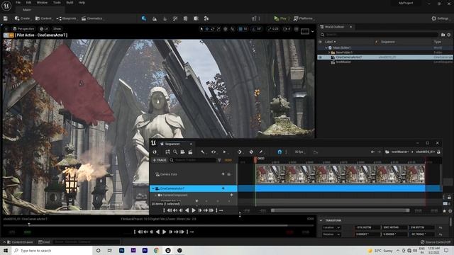This screenshot has width=454, height=255.
Task: Open the Edit menu
Action: point(28,3)
